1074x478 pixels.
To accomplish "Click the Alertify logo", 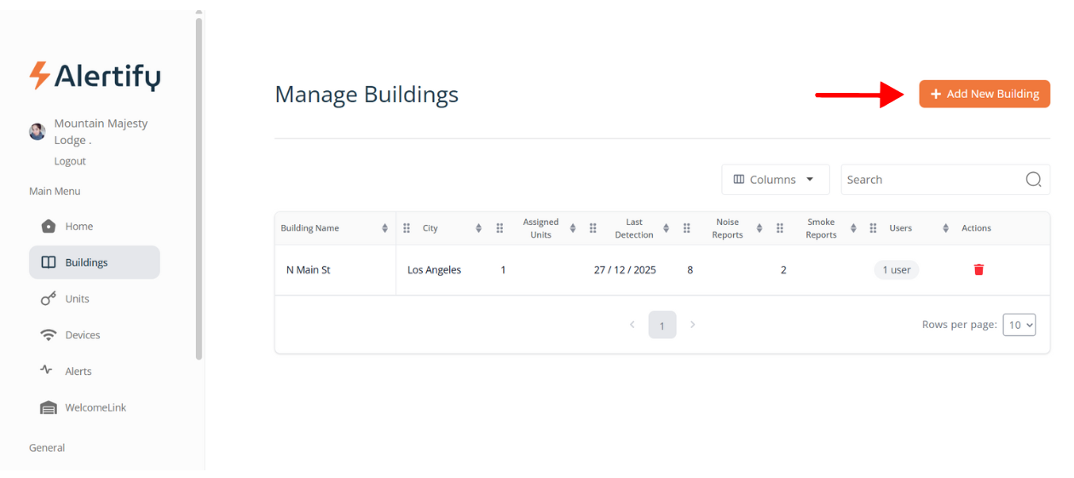I will coord(95,76).
